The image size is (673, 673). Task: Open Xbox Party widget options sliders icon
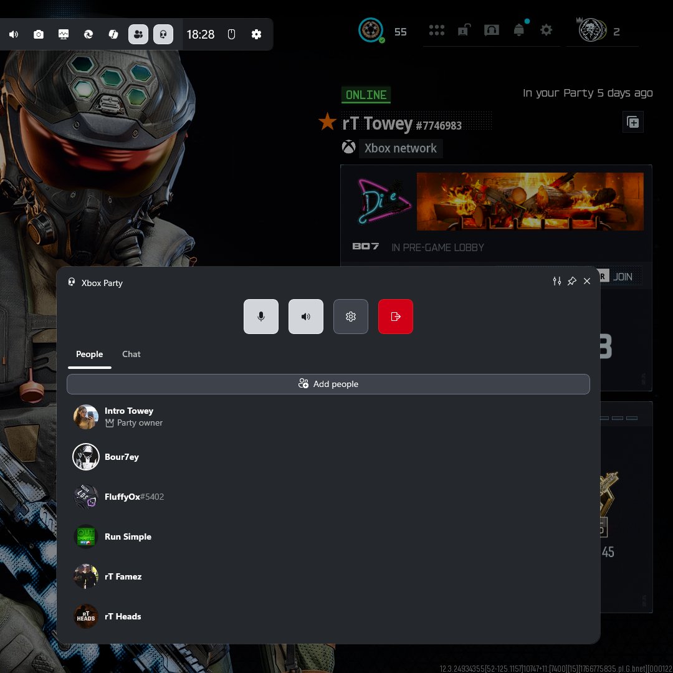pyautogui.click(x=557, y=281)
